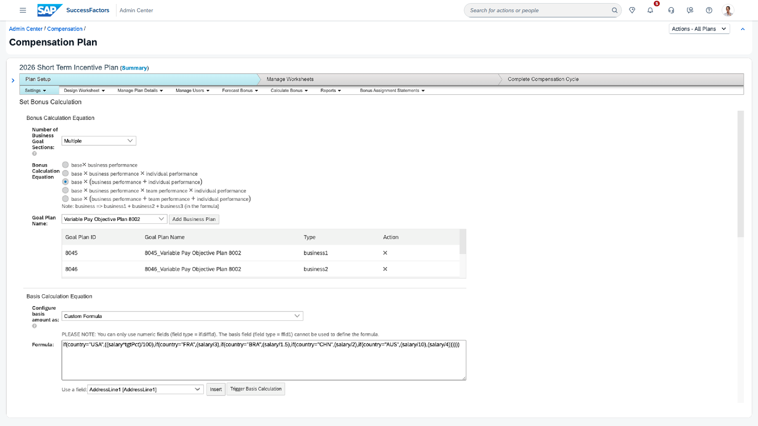Remove the 8045 business1 goal plan row
The width and height of the screenshot is (758, 426).
385,253
